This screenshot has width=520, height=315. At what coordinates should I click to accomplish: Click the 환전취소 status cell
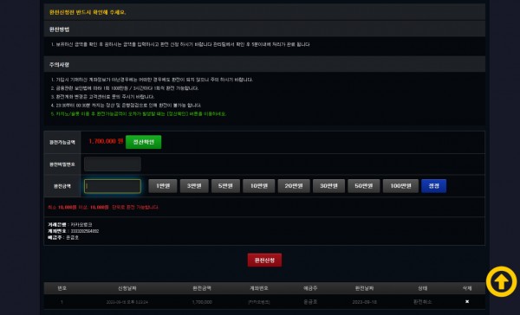coord(422,302)
